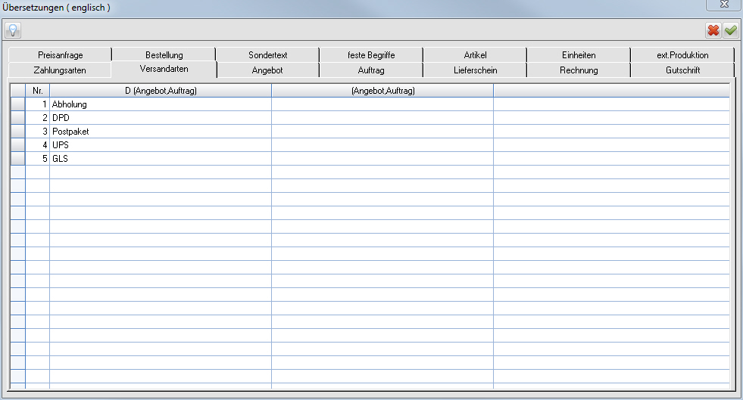Image resolution: width=743 pixels, height=400 pixels.
Task: Click number 5 in the Nr. column
Action: pos(37,158)
